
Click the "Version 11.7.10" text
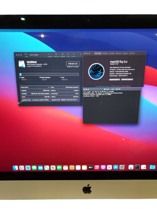coord(114,64)
